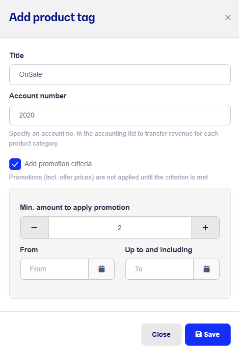Increase minimum amount with the plus button

[x=206, y=228]
